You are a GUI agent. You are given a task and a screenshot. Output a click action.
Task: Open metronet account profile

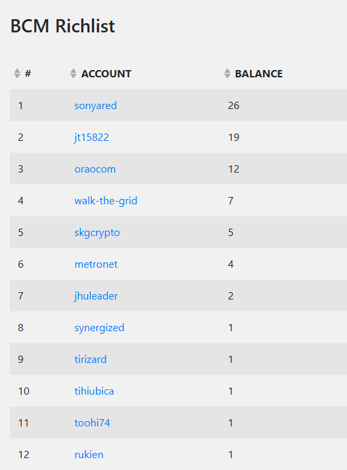coord(96,264)
